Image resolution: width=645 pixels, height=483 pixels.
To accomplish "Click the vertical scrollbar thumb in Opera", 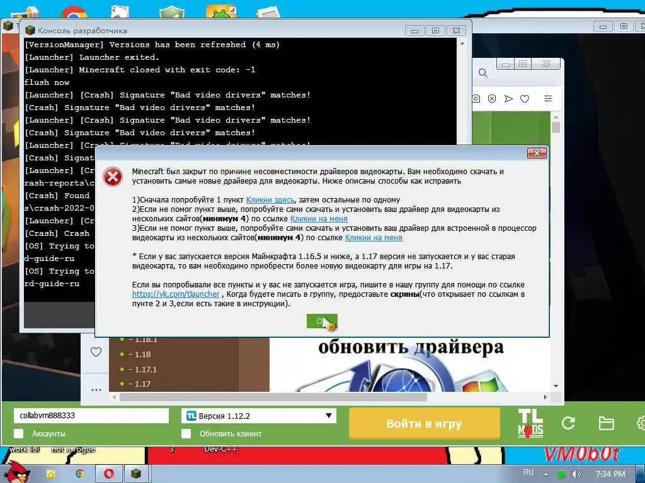I will click(556, 127).
